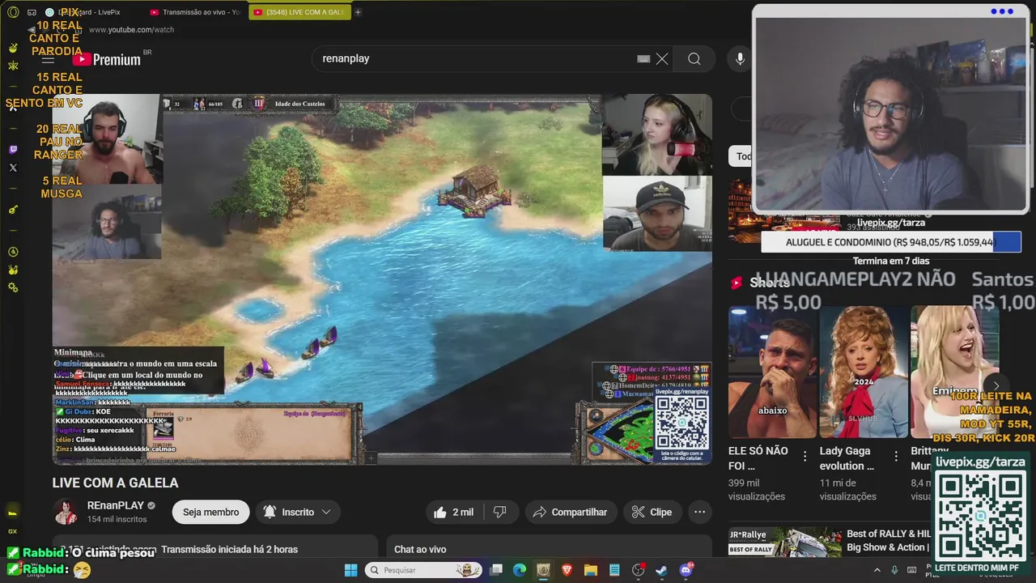Open REnanPLAY channel avatar
The image size is (1036, 583).
point(66,512)
